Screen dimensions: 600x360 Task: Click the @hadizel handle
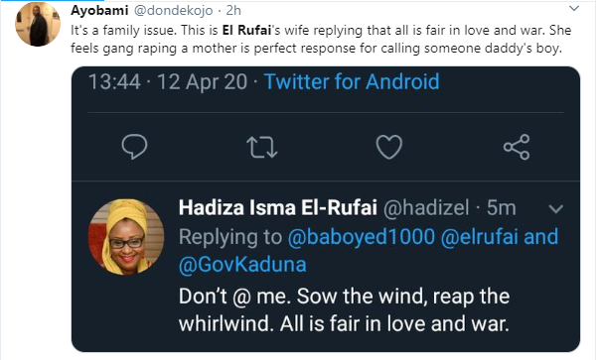pos(426,208)
